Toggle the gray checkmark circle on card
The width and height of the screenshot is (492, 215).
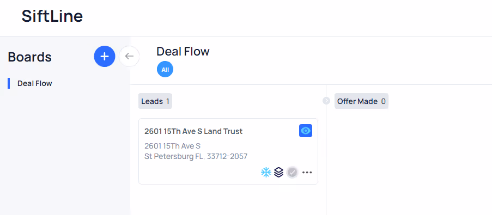[292, 173]
